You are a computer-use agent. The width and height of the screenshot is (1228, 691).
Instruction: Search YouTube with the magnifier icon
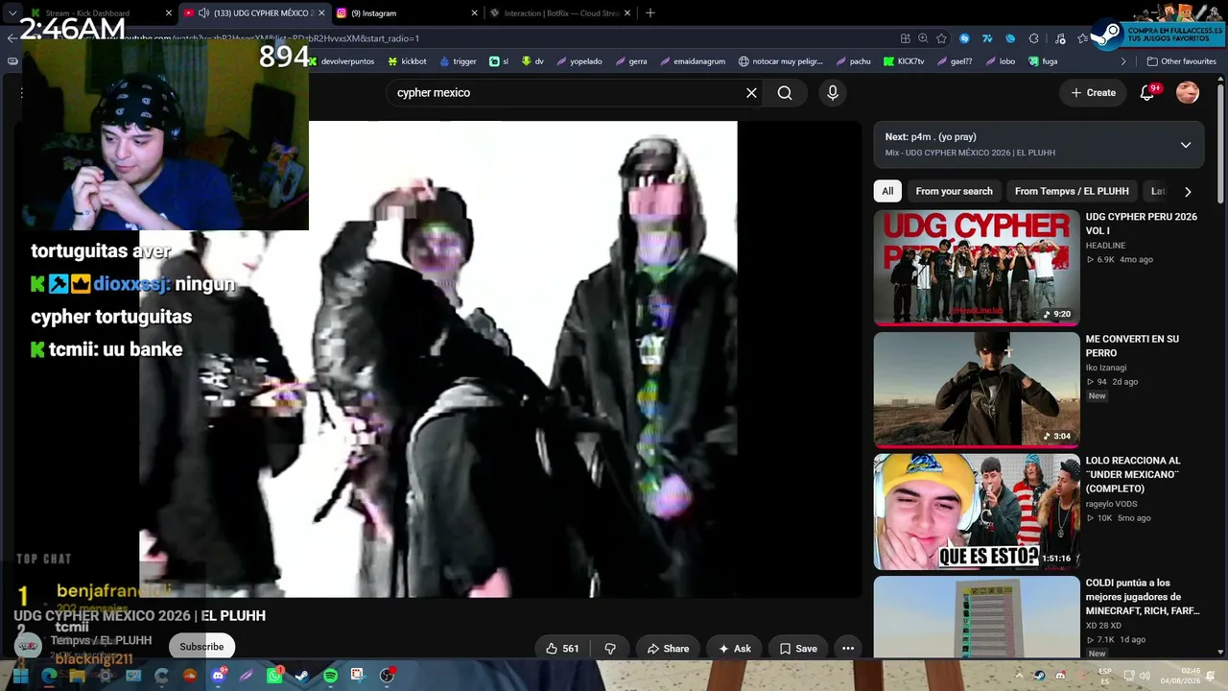click(785, 93)
